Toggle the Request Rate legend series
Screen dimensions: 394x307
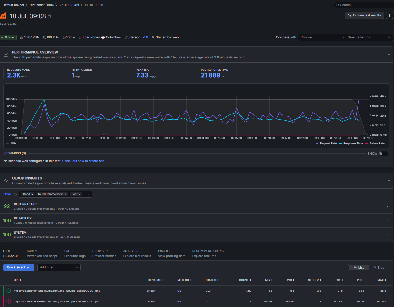click(x=326, y=143)
